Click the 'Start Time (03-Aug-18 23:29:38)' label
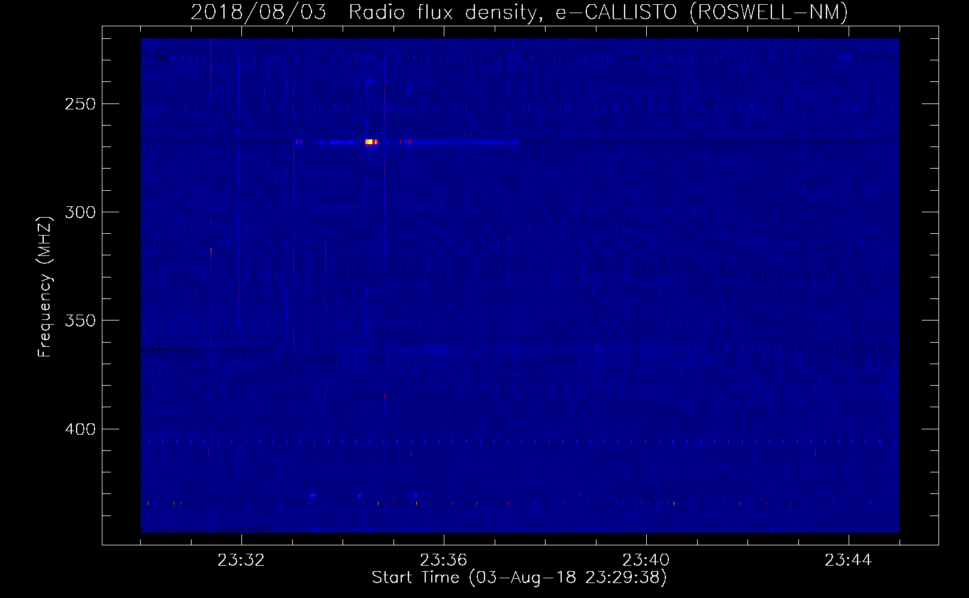The image size is (969, 598). pos(519,578)
